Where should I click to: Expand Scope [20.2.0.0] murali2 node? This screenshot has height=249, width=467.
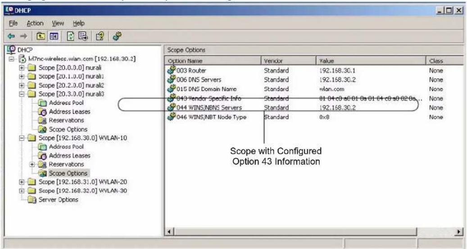[22, 85]
